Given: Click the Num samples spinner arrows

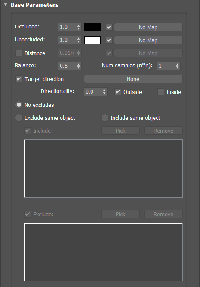Looking at the screenshot, I should click(177, 66).
